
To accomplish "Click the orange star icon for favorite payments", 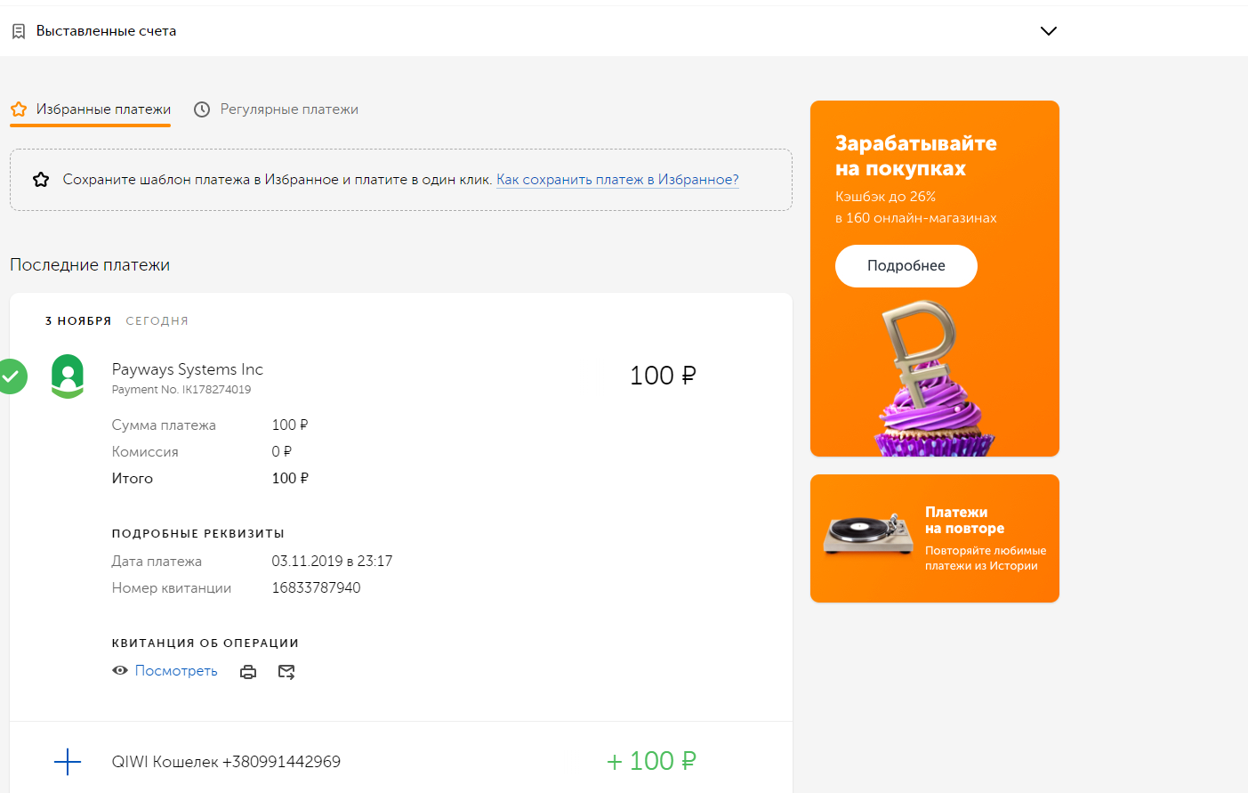I will tap(19, 109).
